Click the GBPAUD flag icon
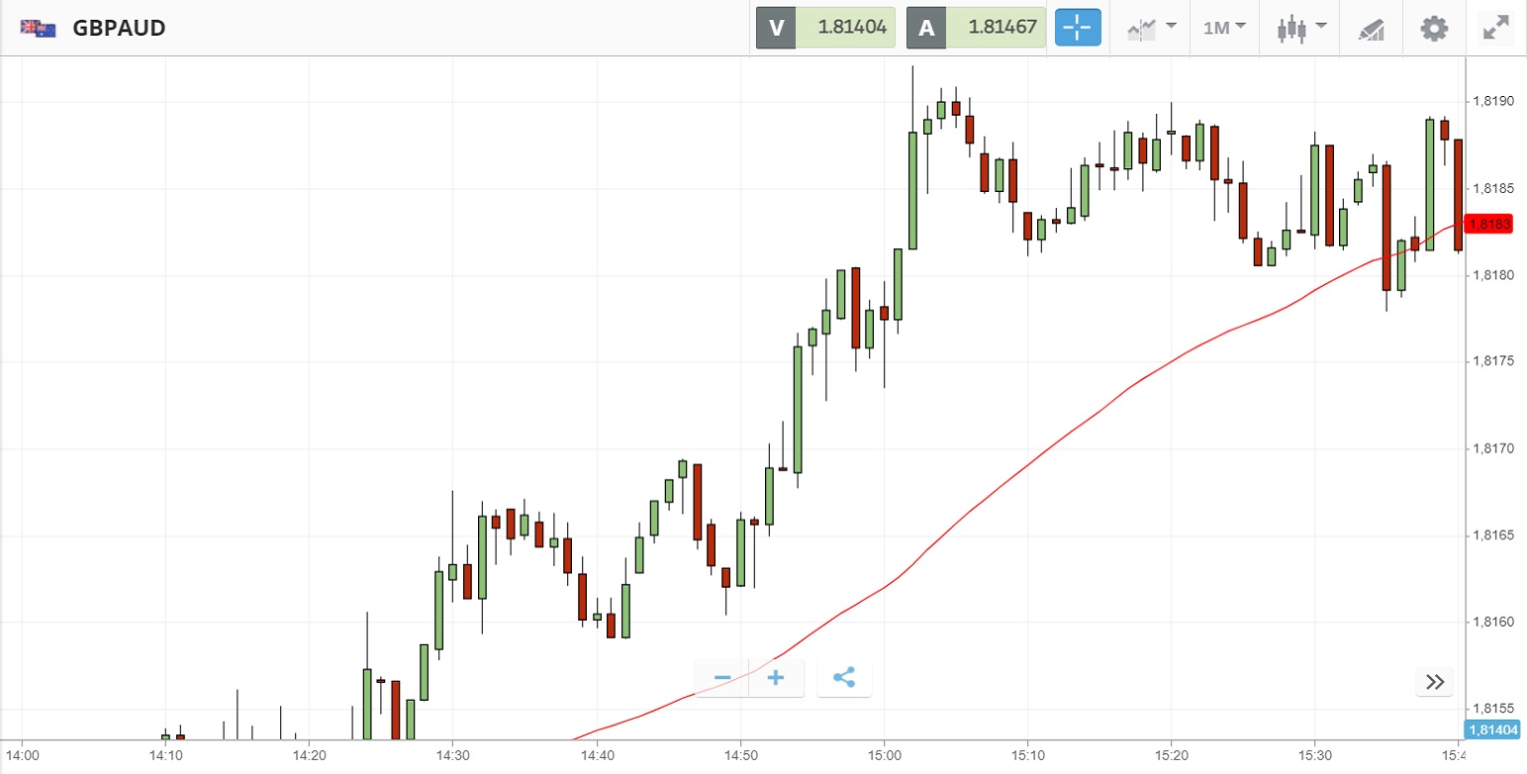 pyautogui.click(x=38, y=28)
